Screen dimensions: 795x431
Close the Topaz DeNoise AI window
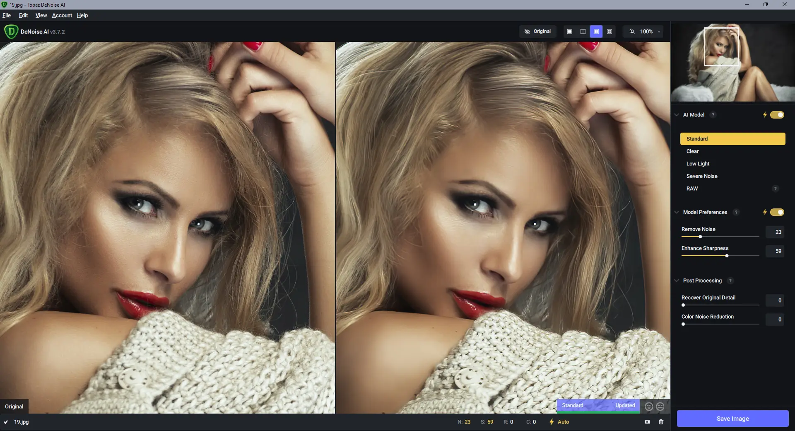pyautogui.click(x=785, y=5)
